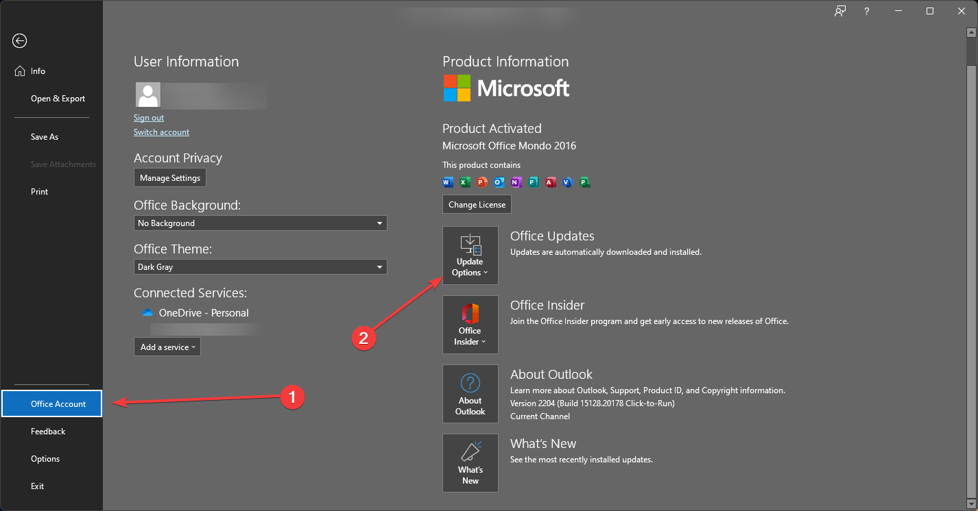The width and height of the screenshot is (978, 511).
Task: Click the Excel app icon
Action: tap(465, 182)
